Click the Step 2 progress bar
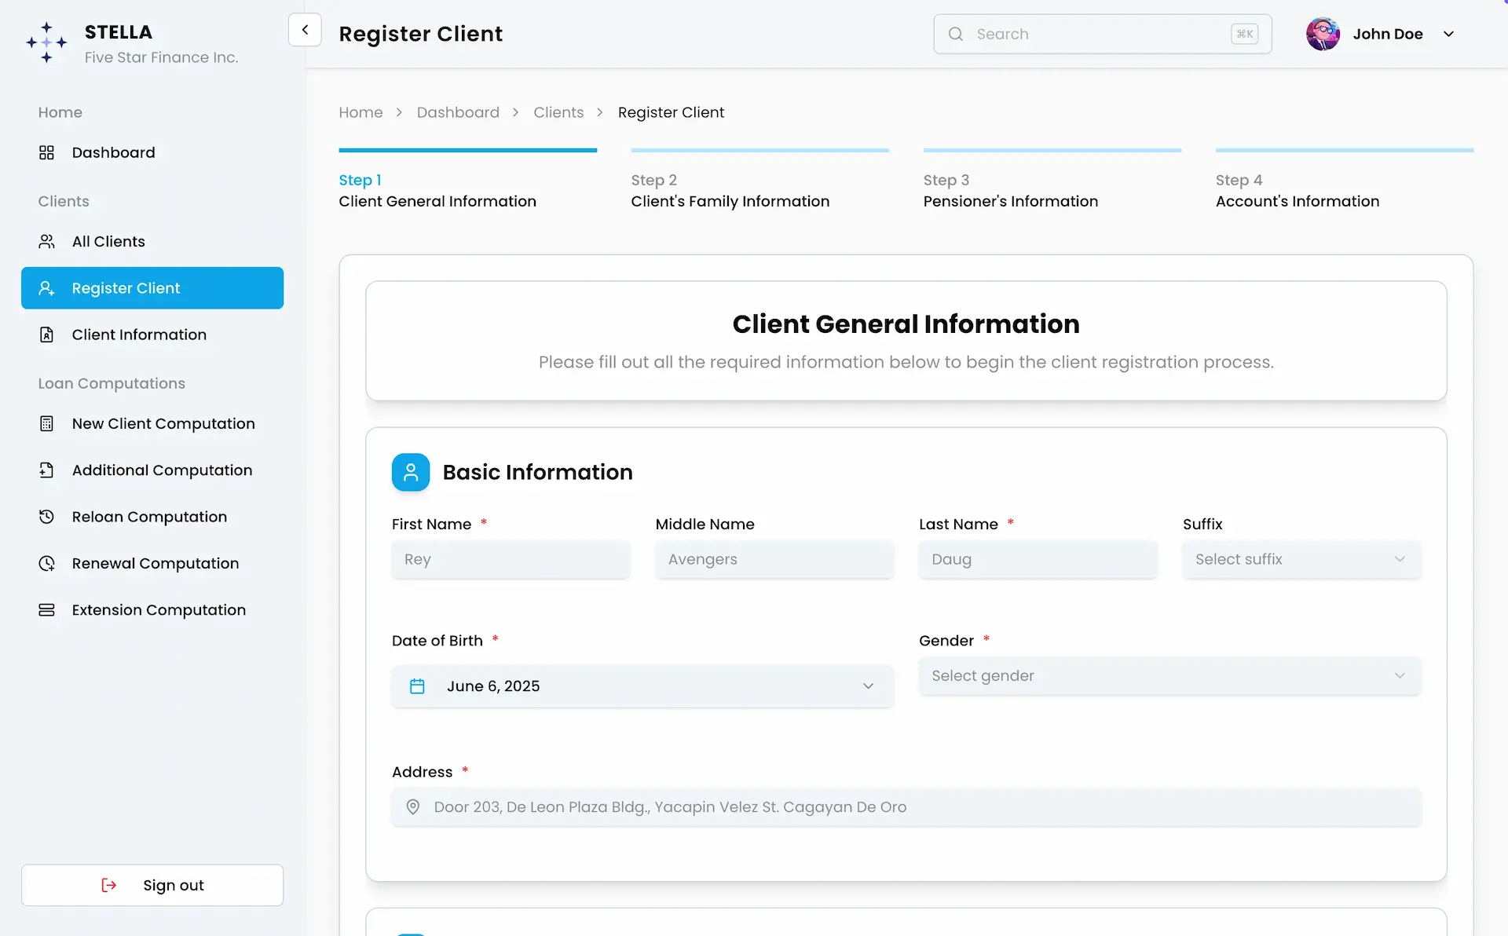1508x936 pixels. point(760,150)
